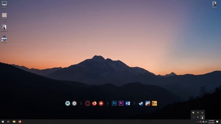Open the volume speaker tray icon
221x124 pixels.
(206, 122)
